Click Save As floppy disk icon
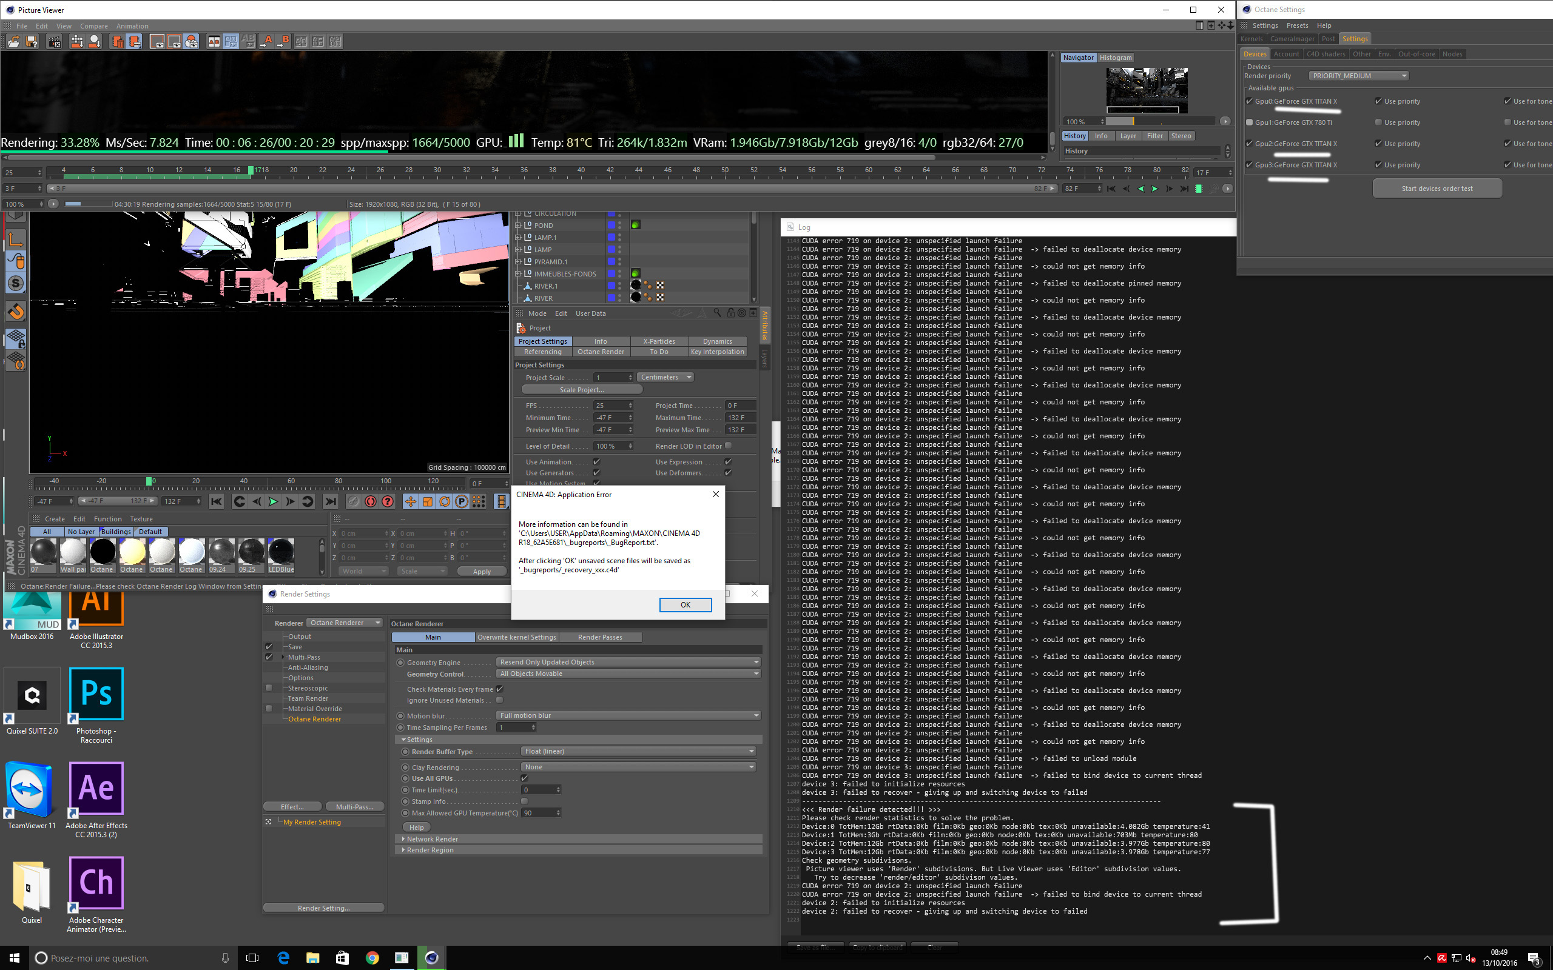 click(32, 42)
